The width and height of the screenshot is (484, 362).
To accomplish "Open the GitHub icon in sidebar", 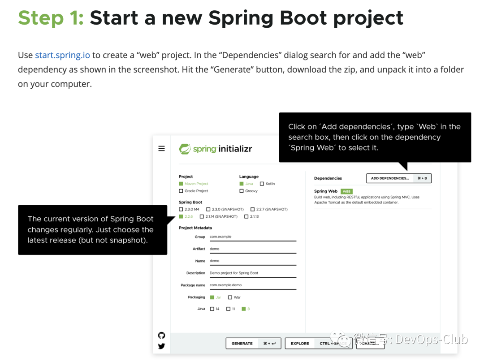I will 161,336.
